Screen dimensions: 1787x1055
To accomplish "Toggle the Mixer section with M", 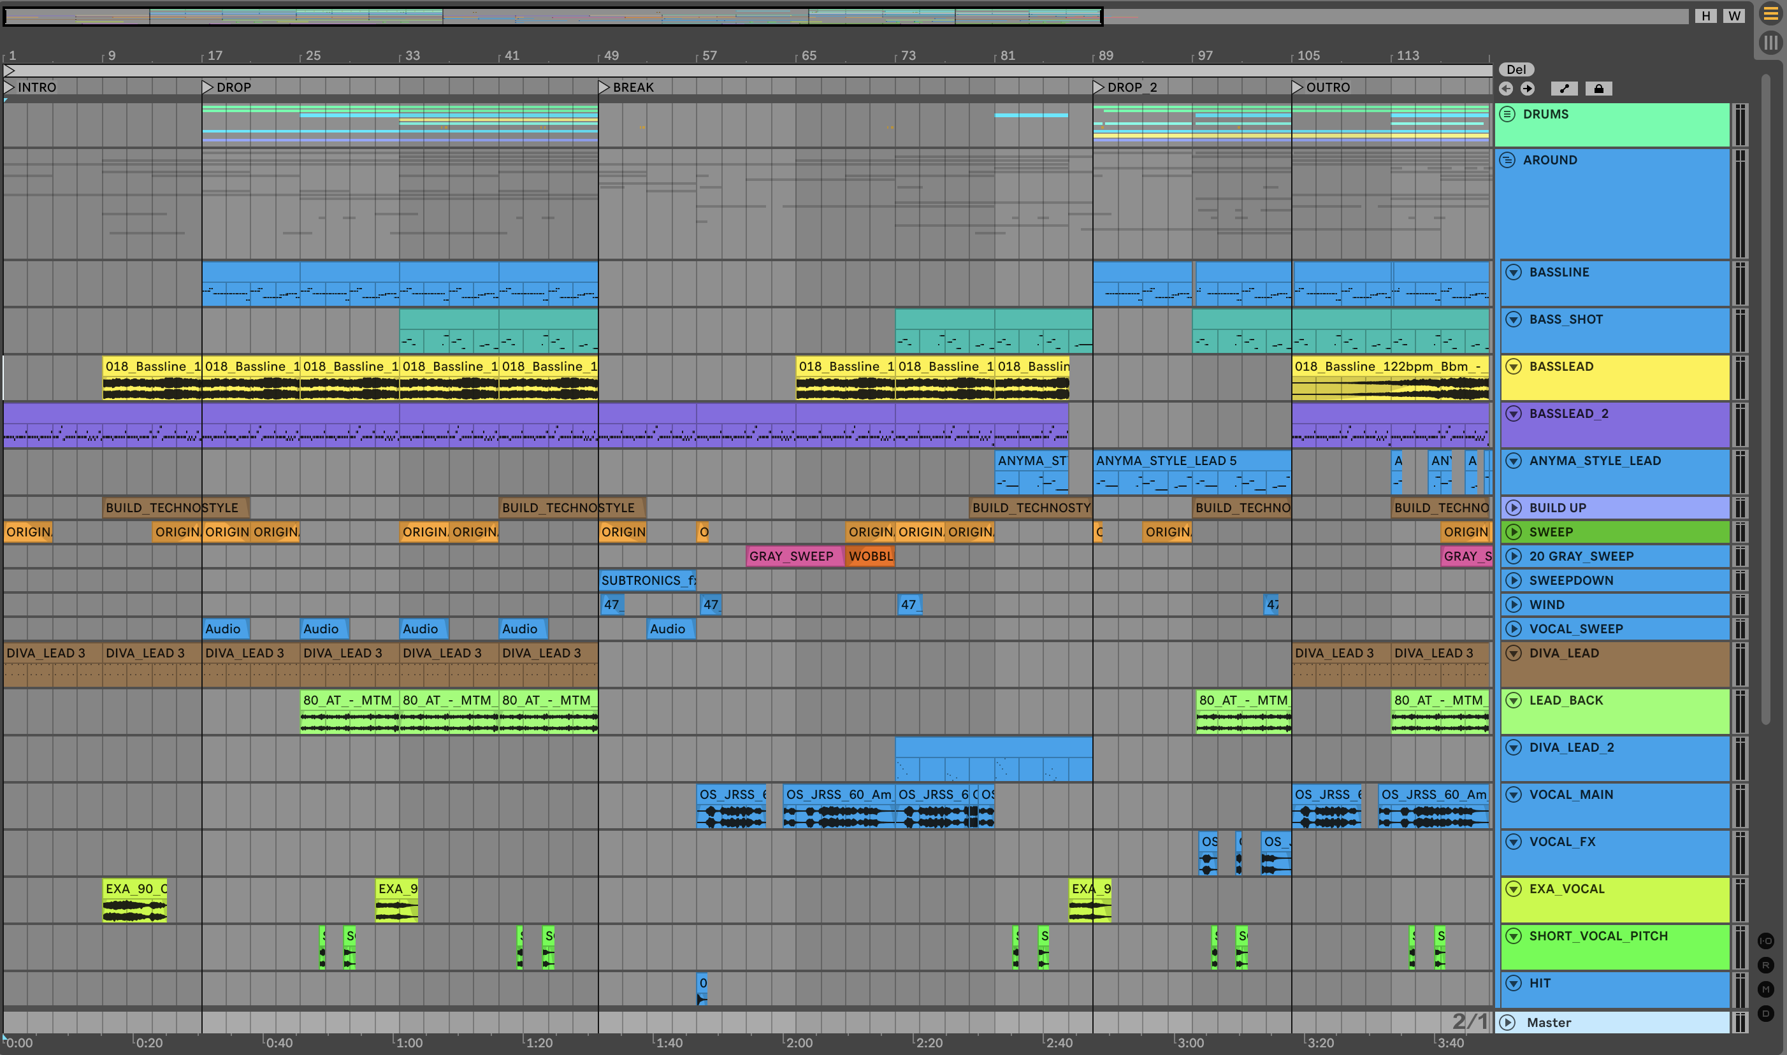I will 1766,989.
